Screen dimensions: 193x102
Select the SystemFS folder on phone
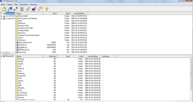click(22, 76)
